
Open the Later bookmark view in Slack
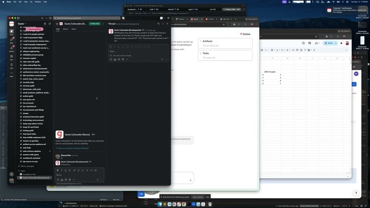click(x=12, y=65)
